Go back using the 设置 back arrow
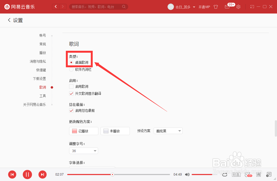This screenshot has height=181, width=277. pos(9,20)
